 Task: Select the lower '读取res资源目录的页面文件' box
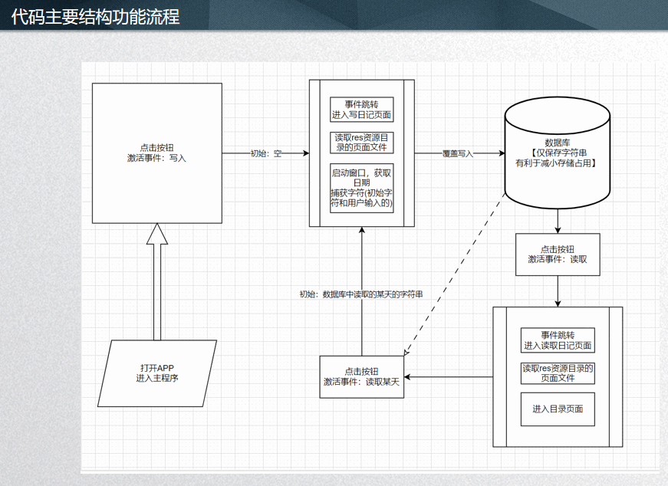coord(558,373)
